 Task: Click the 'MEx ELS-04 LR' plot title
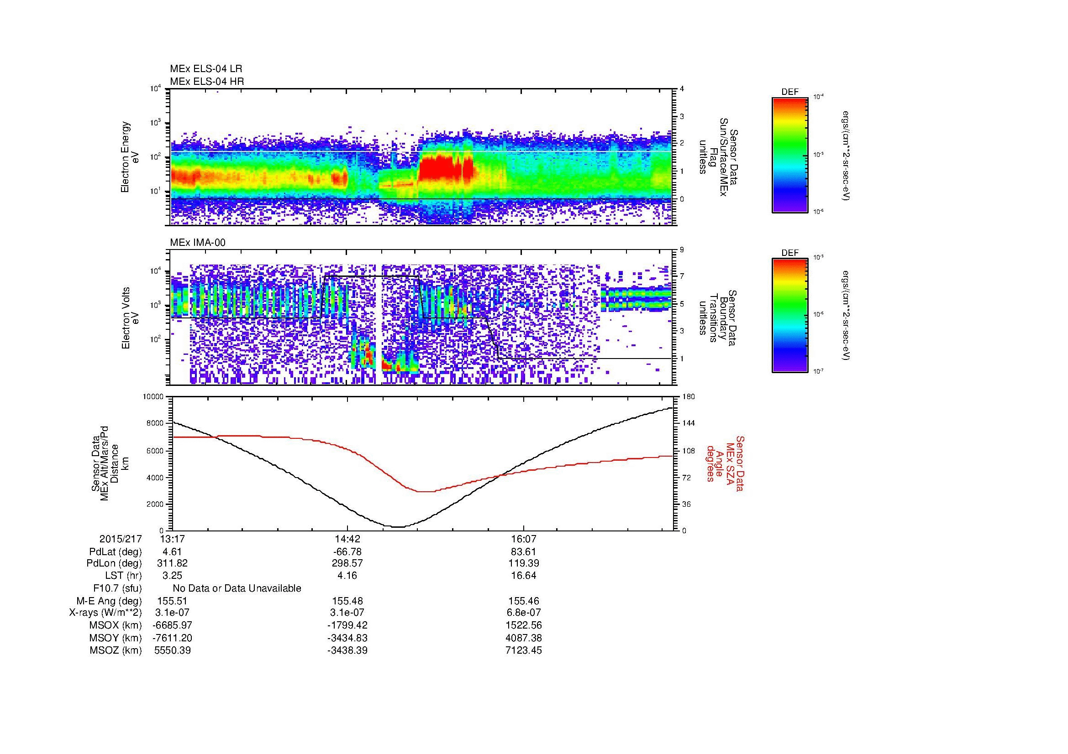coord(206,69)
